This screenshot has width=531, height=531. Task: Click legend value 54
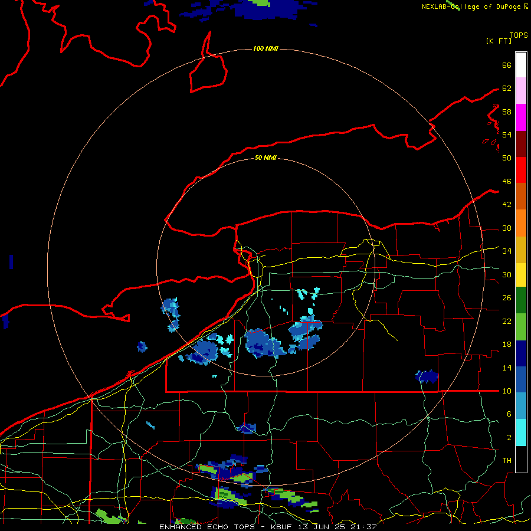pyautogui.click(x=507, y=135)
